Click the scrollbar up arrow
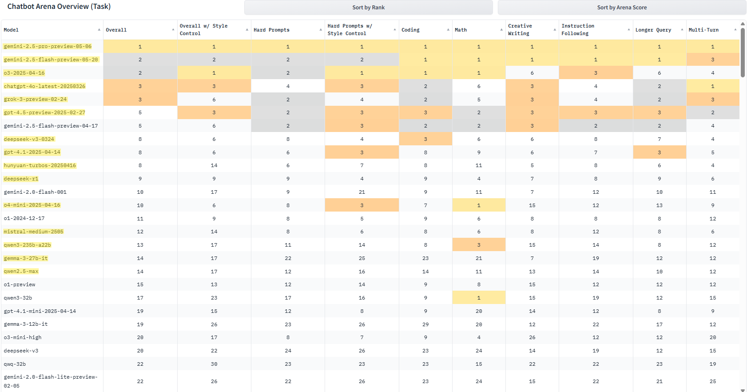This screenshot has height=392, width=747. [743, 24]
